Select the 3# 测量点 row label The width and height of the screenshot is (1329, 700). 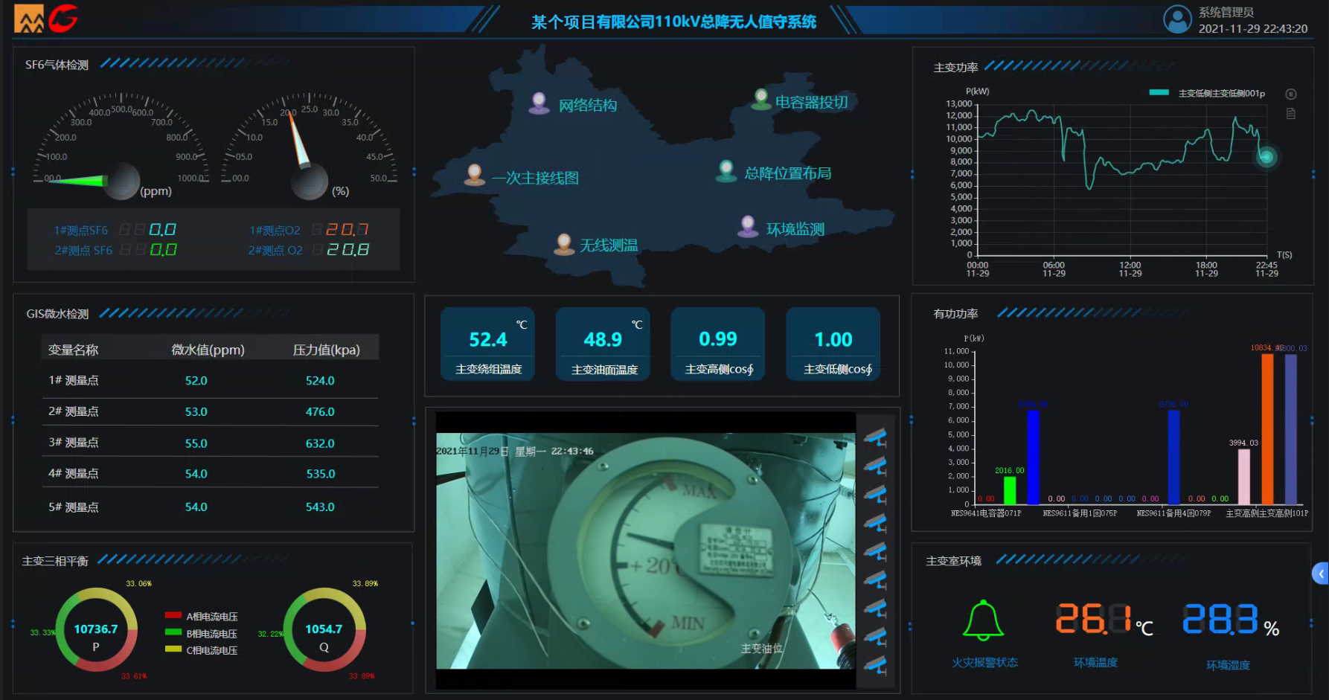(74, 443)
